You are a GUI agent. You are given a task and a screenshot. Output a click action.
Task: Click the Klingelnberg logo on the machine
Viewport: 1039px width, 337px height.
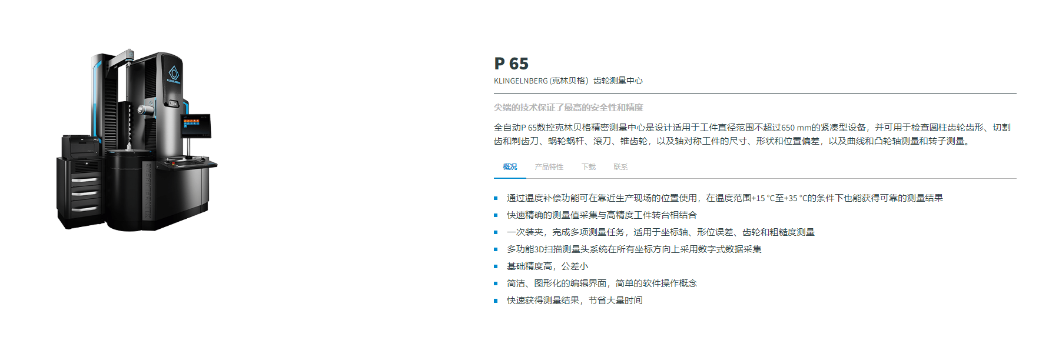tap(174, 75)
